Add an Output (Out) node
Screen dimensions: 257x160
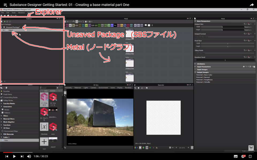pos(142,25)
